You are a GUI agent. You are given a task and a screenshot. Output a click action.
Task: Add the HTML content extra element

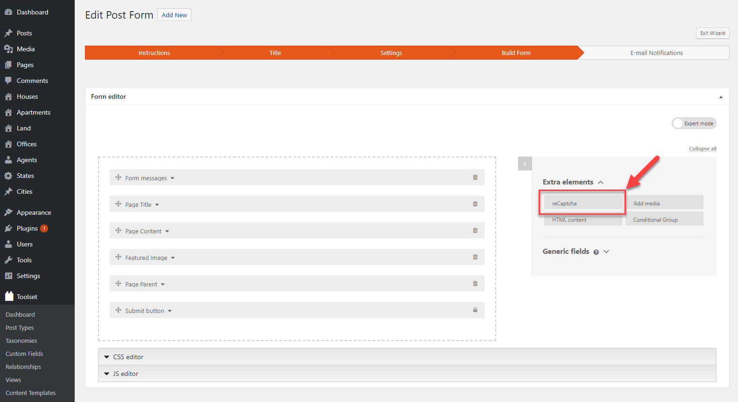pos(583,219)
